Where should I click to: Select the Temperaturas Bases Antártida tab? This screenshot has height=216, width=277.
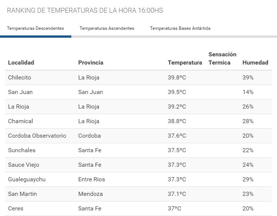180,28
